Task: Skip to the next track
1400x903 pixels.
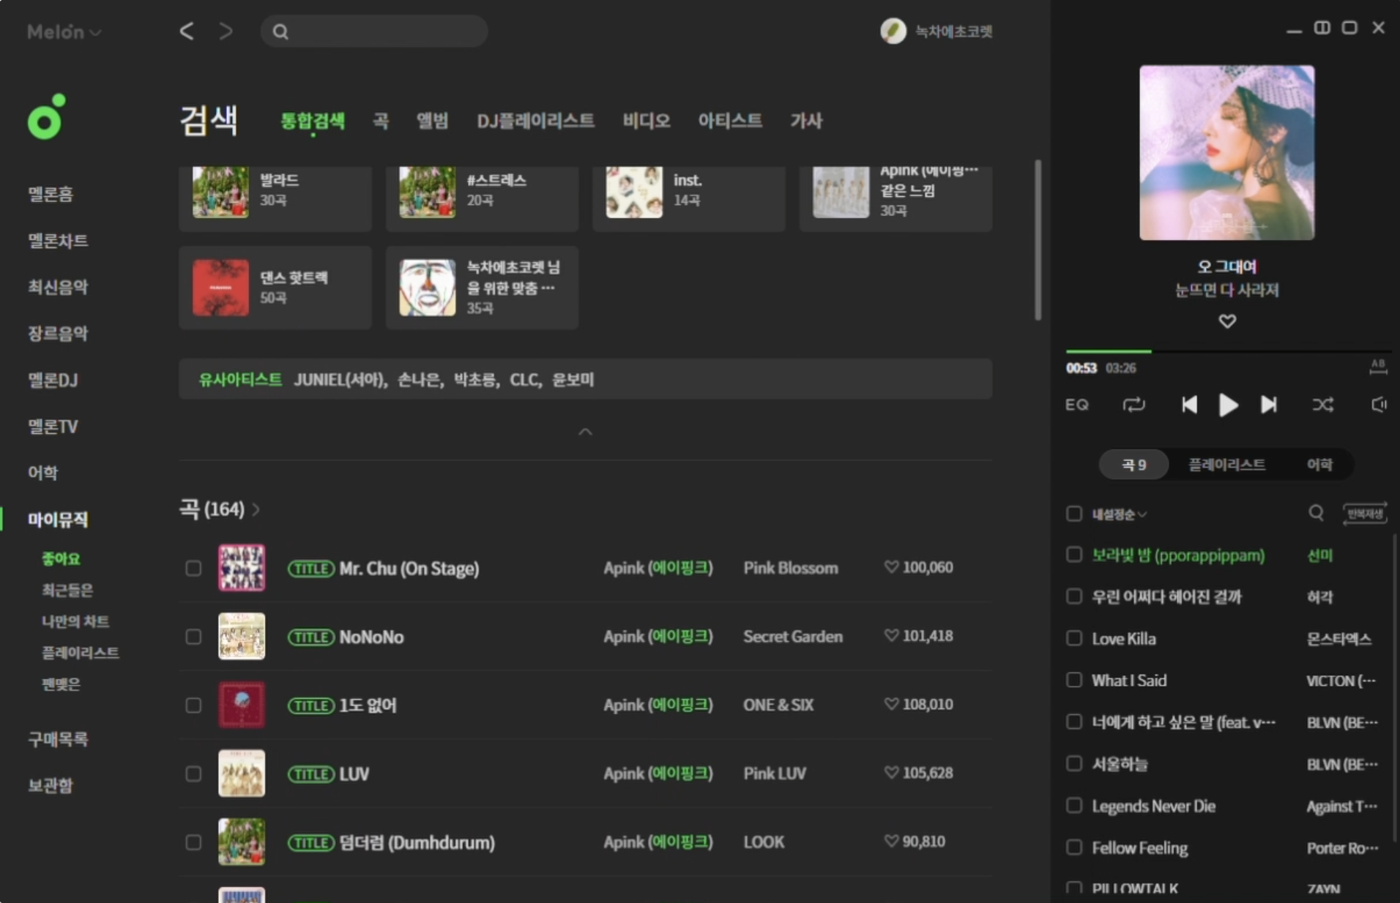Action: [1268, 405]
